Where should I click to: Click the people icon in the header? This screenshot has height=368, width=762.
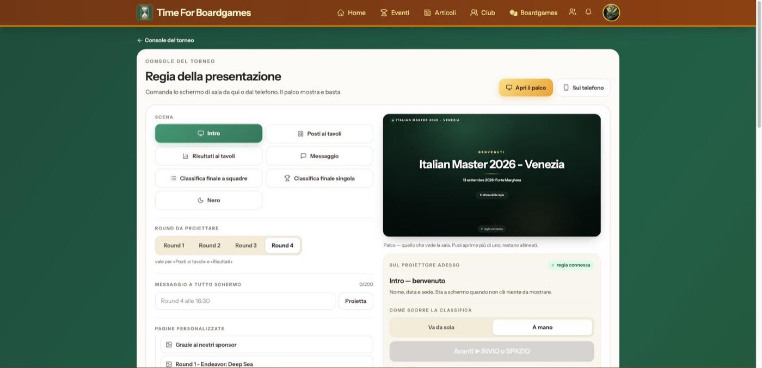tap(572, 12)
